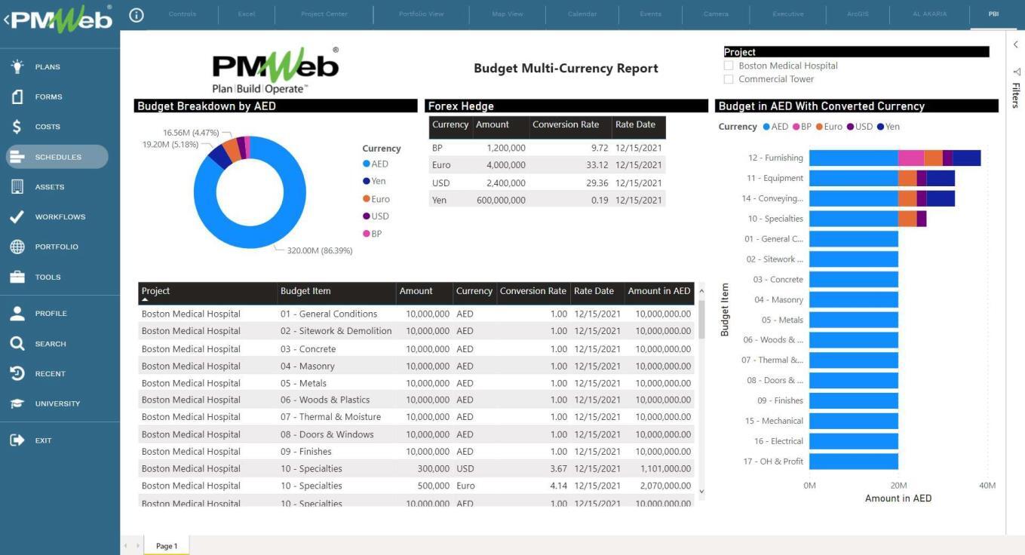
Task: Open the Tools section
Action: 48,277
